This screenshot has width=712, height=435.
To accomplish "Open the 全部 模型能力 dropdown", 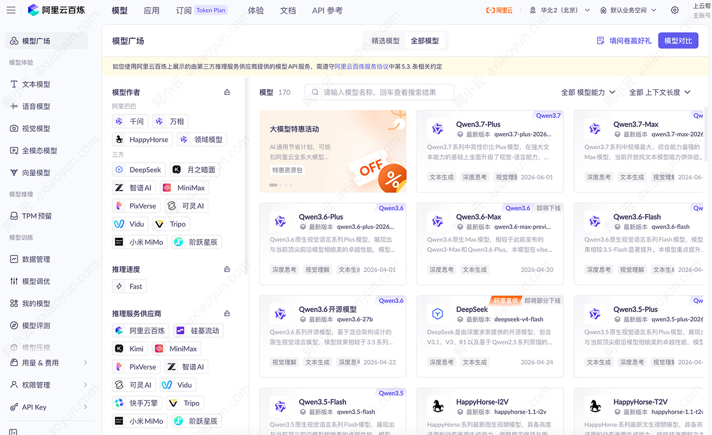I will click(x=588, y=92).
